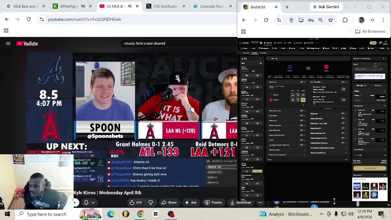Uncheck the Angels straight bet checkbox
The height and width of the screenshot is (220, 391).
click(x=355, y=139)
